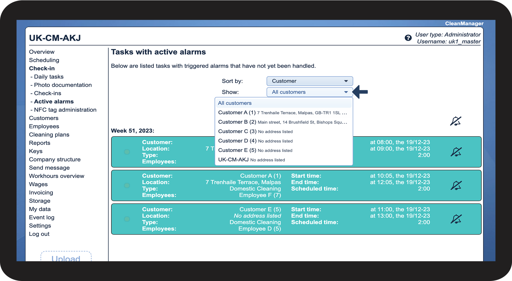Mute all alarms with top bell icon
Screen dimensions: 512x281
tap(455, 121)
